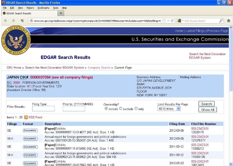The height and width of the screenshot is (166, 233).
Task: Click the search magnifier icon in search box
Action: tap(221, 21)
